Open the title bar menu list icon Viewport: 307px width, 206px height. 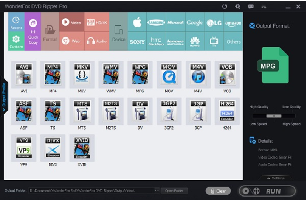[x=264, y=6]
